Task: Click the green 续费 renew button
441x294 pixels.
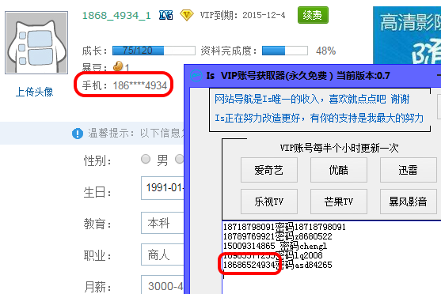Action: pyautogui.click(x=313, y=15)
